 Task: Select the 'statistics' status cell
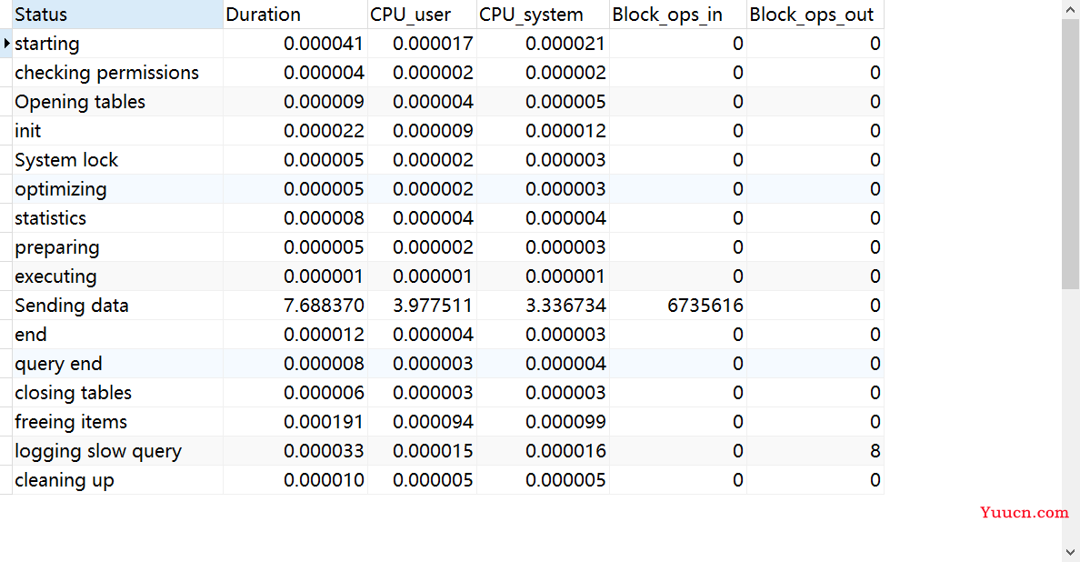pos(118,218)
